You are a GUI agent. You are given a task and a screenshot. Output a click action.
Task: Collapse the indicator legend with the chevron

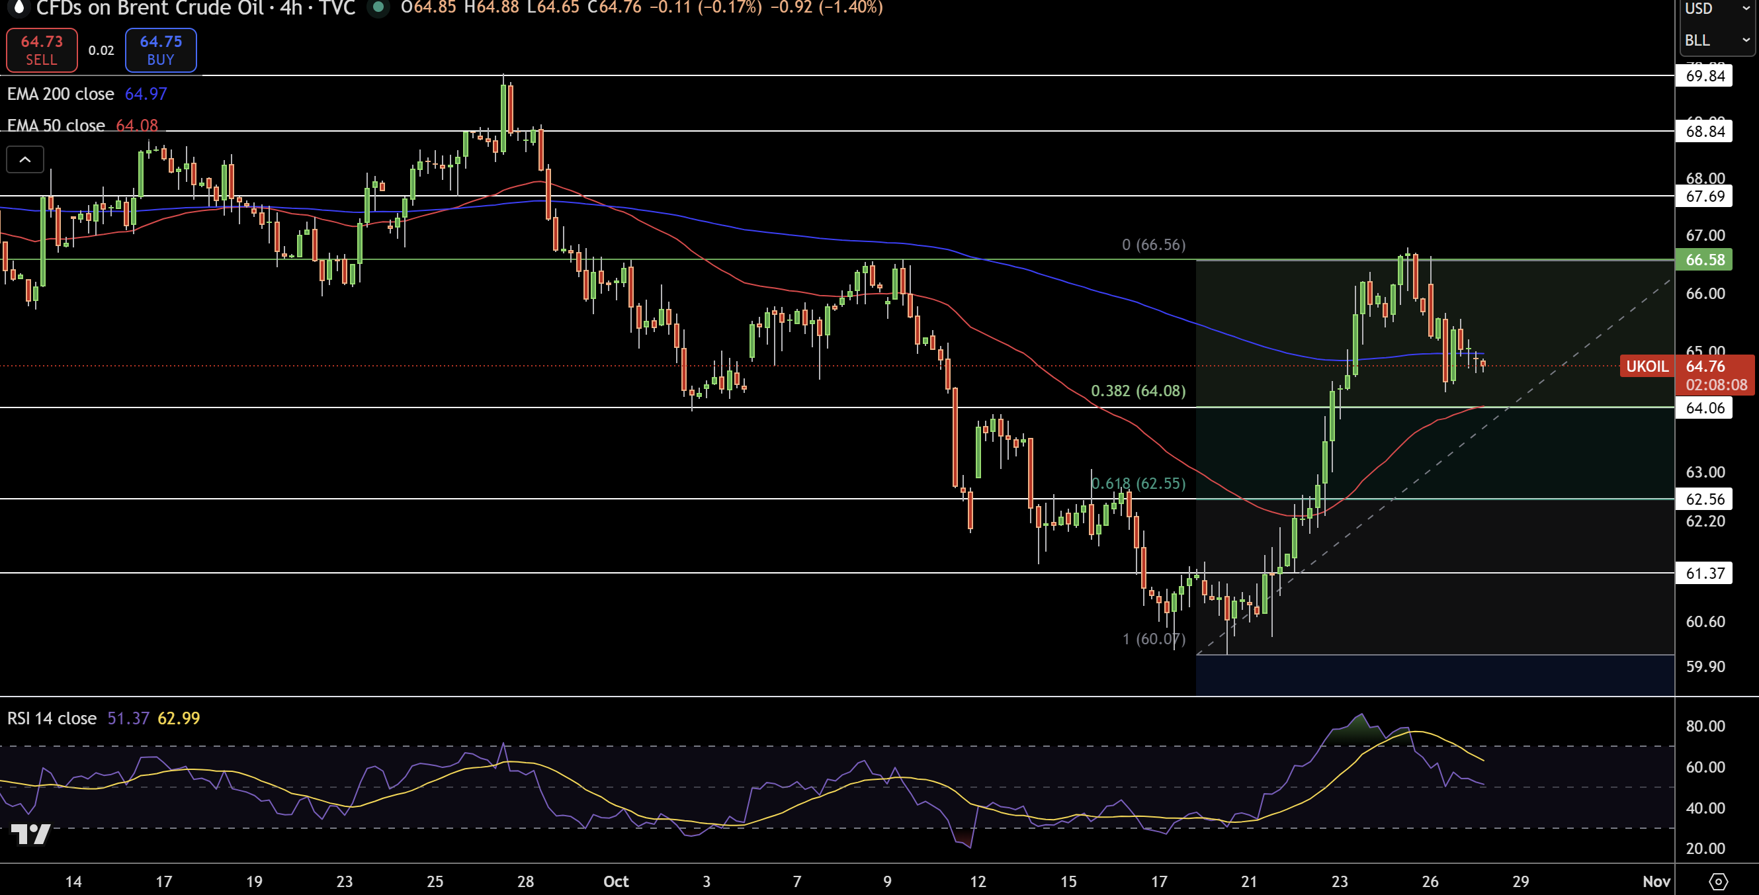click(x=24, y=159)
